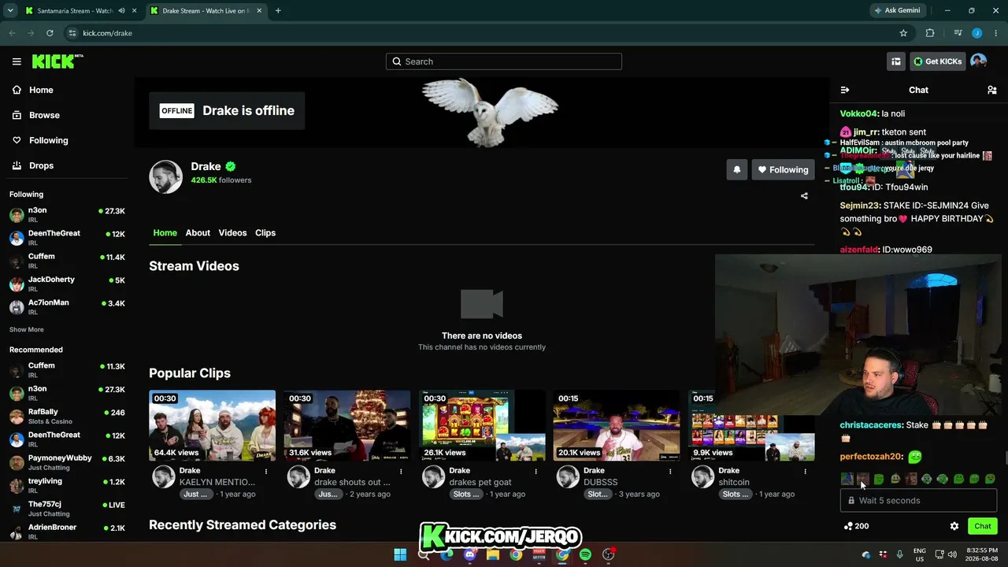The image size is (1008, 567).
Task: Select the Videos channel tab
Action: coord(232,233)
